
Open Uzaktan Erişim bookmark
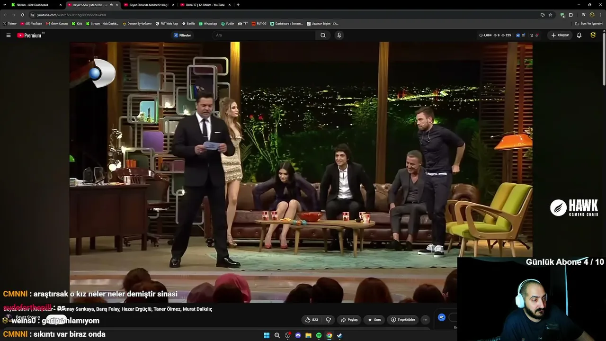coord(322,24)
